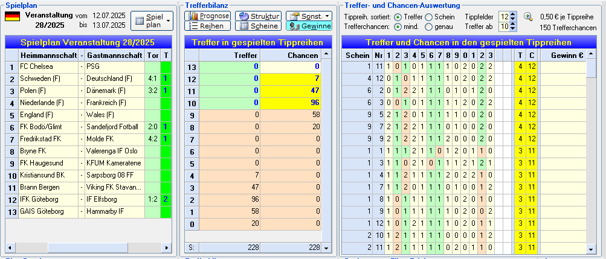The width and height of the screenshot is (606, 259).
Task: Select the Molde FK cell
Action: (115, 139)
